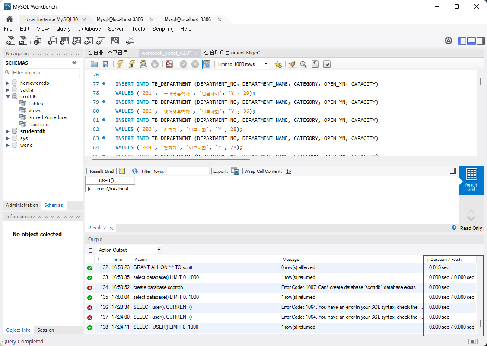
Task: Expand the sakila schema
Action: tap(7, 90)
